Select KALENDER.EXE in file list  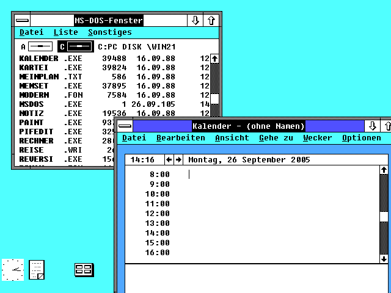pyautogui.click(x=114, y=59)
